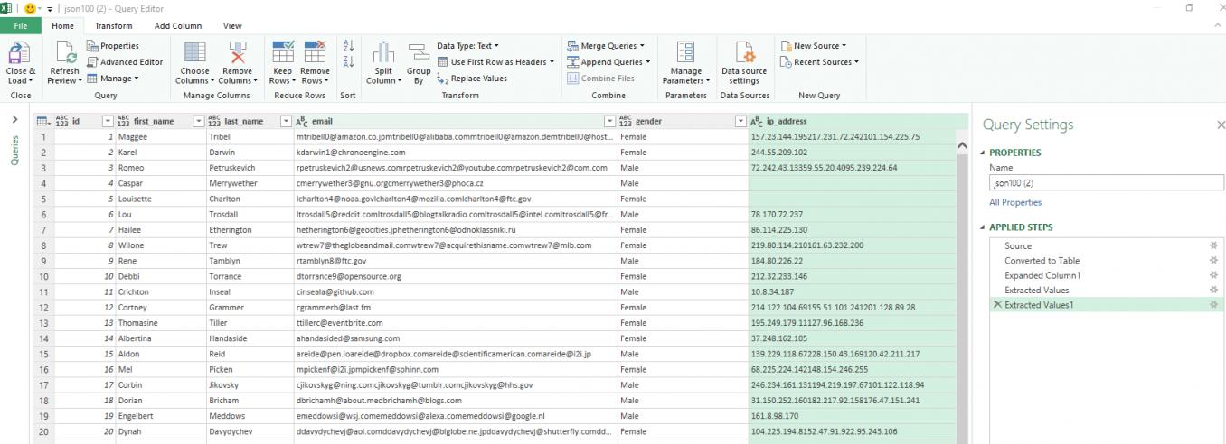The width and height of the screenshot is (1226, 444).
Task: Open gear settings for the Source step
Action: [x=1213, y=245]
